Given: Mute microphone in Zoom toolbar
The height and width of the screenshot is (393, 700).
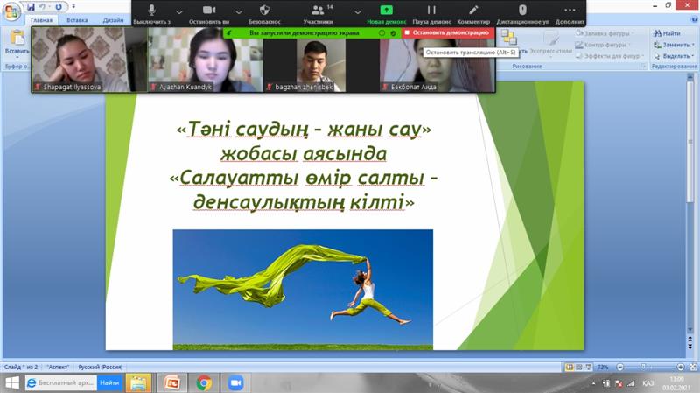Looking at the screenshot, I should click(152, 11).
